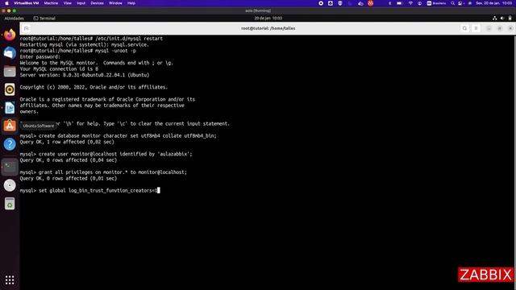Click the macOS battery status icon
This screenshot has width=516, height=290.
pos(400,3)
